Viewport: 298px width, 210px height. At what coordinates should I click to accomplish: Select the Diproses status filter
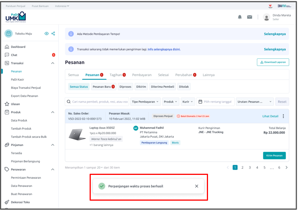pos(125,87)
